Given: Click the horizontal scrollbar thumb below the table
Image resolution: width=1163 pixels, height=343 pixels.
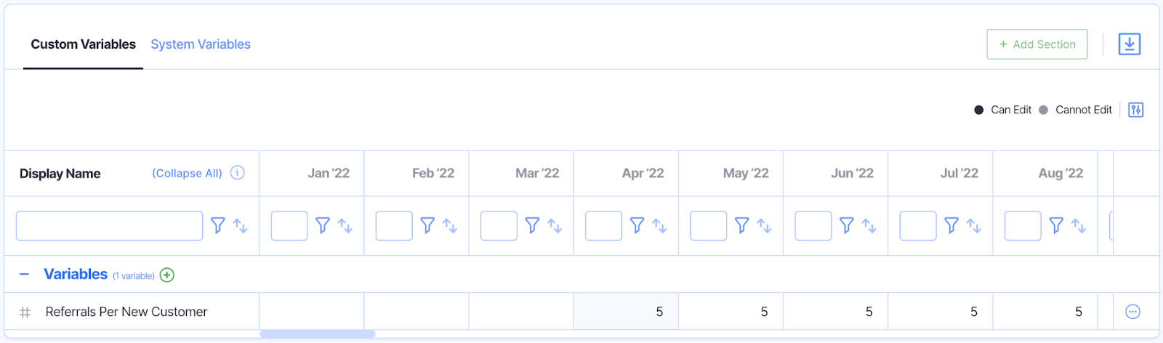Looking at the screenshot, I should (318, 334).
